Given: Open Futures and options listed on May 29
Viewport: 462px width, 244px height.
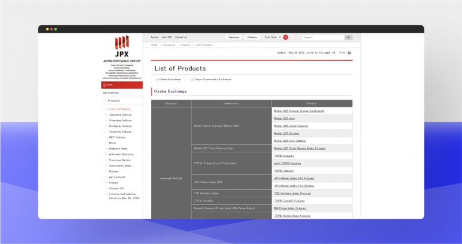Looking at the screenshot, I should [124, 196].
